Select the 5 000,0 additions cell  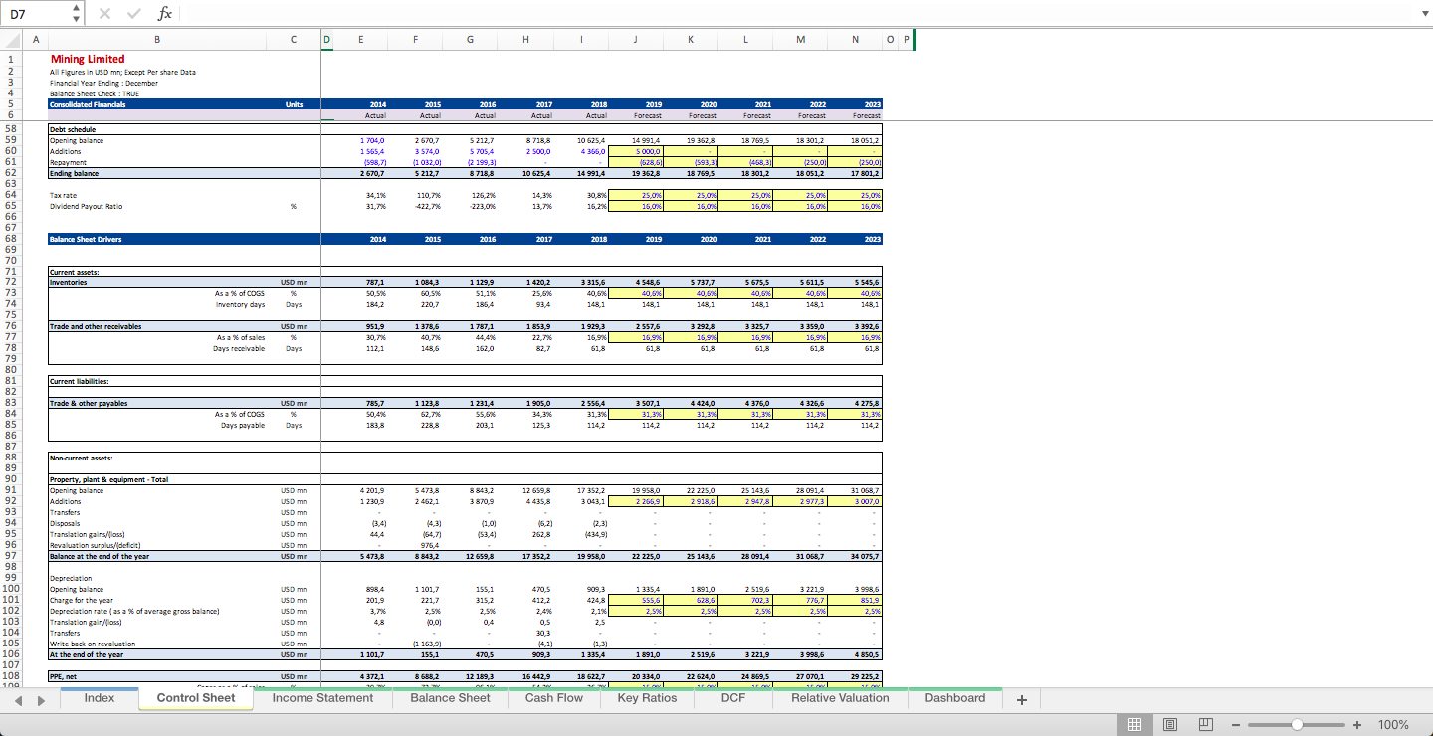click(x=634, y=151)
